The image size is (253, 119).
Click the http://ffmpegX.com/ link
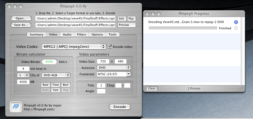click(x=39, y=109)
